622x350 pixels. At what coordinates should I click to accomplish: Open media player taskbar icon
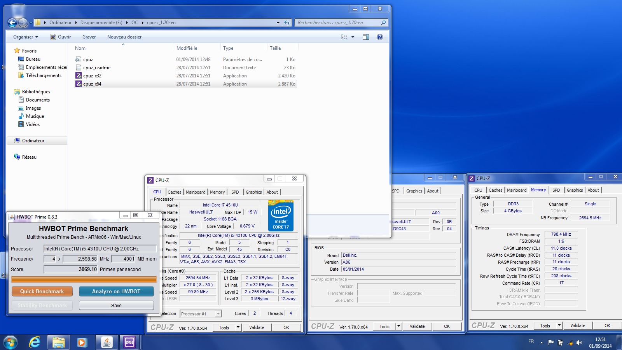(x=82, y=342)
